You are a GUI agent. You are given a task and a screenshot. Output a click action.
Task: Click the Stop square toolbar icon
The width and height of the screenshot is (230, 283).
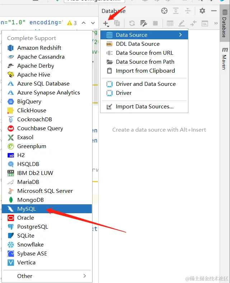click(155, 23)
